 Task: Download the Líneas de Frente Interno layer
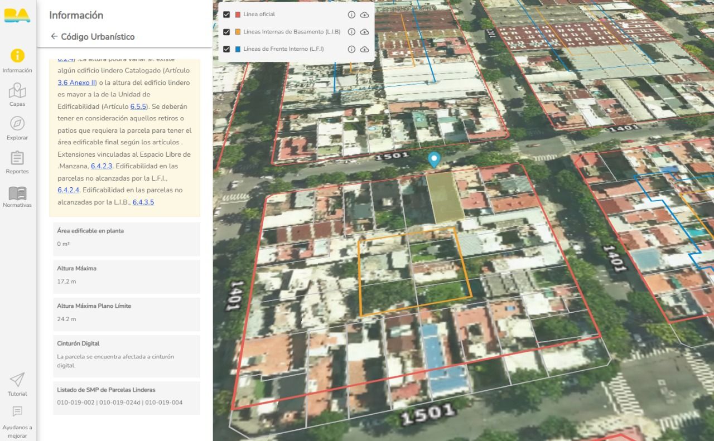coord(365,49)
